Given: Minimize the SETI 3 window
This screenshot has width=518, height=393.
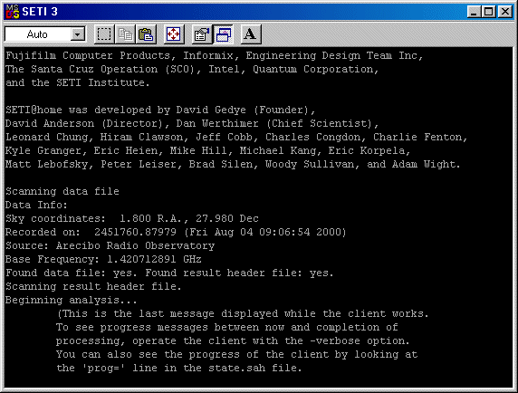Looking at the screenshot, I should pyautogui.click(x=474, y=12).
